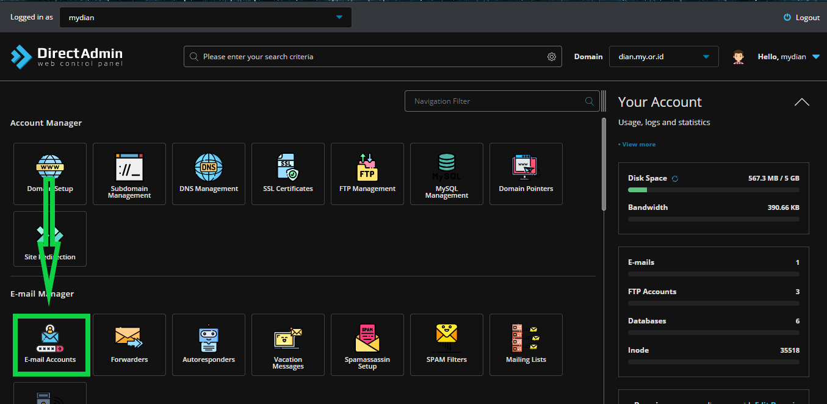Click the main page vertical scrollbar
This screenshot has height=404, width=827.
pyautogui.click(x=604, y=165)
